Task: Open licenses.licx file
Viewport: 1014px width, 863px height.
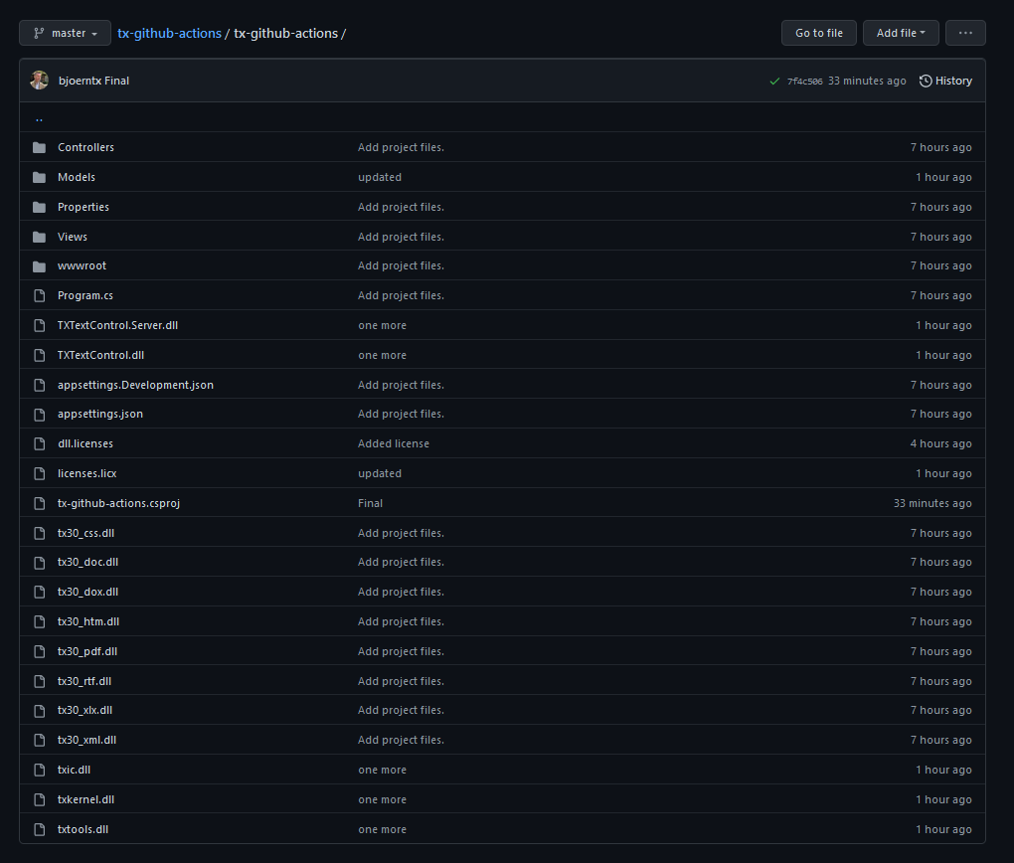Action: pos(87,473)
